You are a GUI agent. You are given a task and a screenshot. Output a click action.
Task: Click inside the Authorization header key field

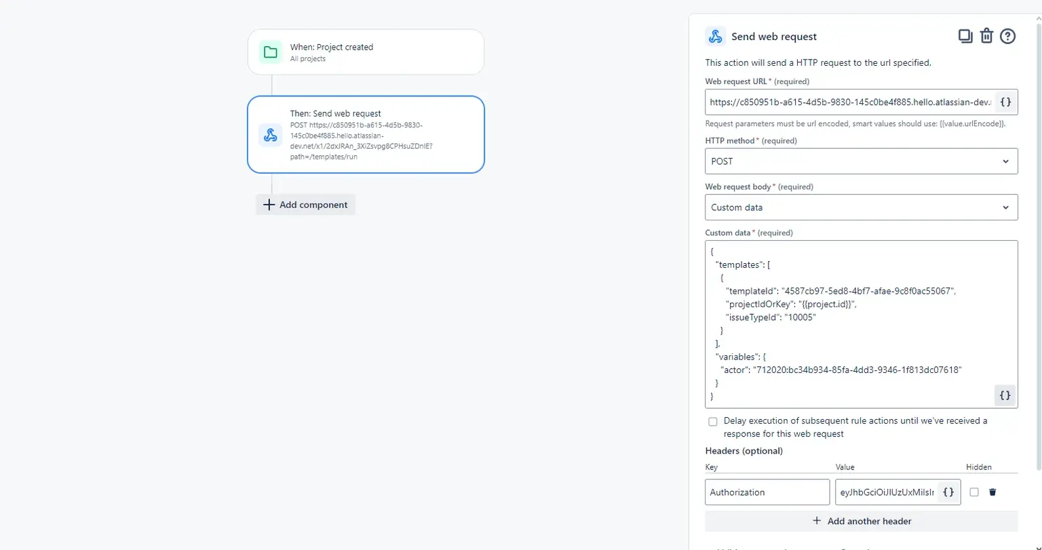pyautogui.click(x=767, y=492)
